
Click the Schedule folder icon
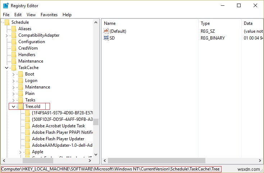[x=7, y=22]
